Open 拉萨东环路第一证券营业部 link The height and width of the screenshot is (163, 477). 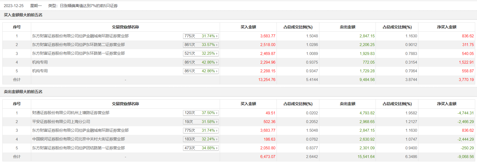[x=78, y=53]
